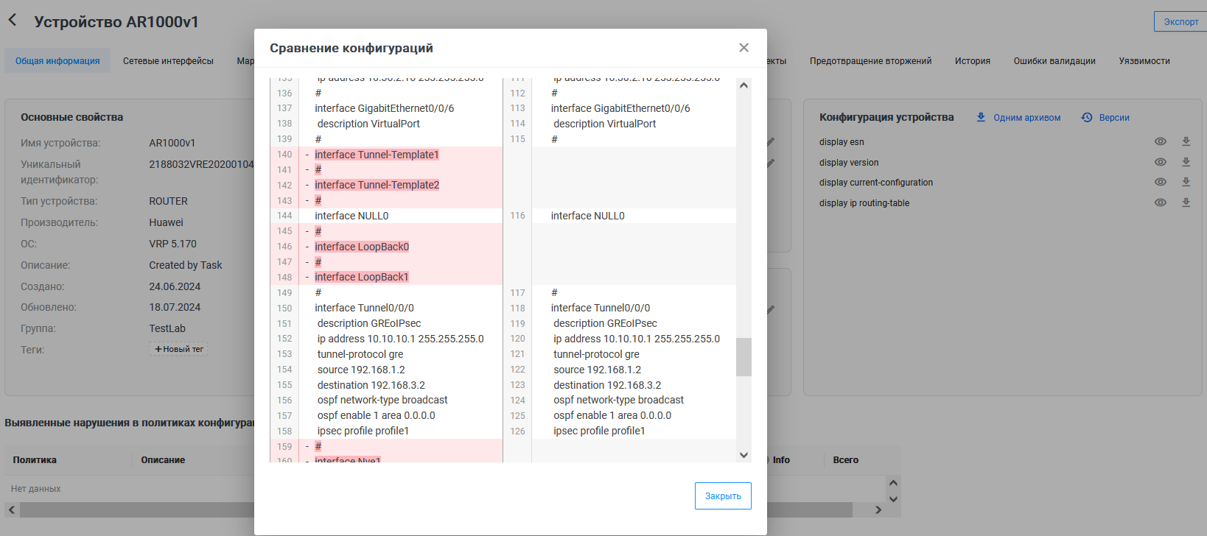Image resolution: width=1207 pixels, height=536 pixels.
Task: Click the Одним архивом download icon
Action: [981, 117]
